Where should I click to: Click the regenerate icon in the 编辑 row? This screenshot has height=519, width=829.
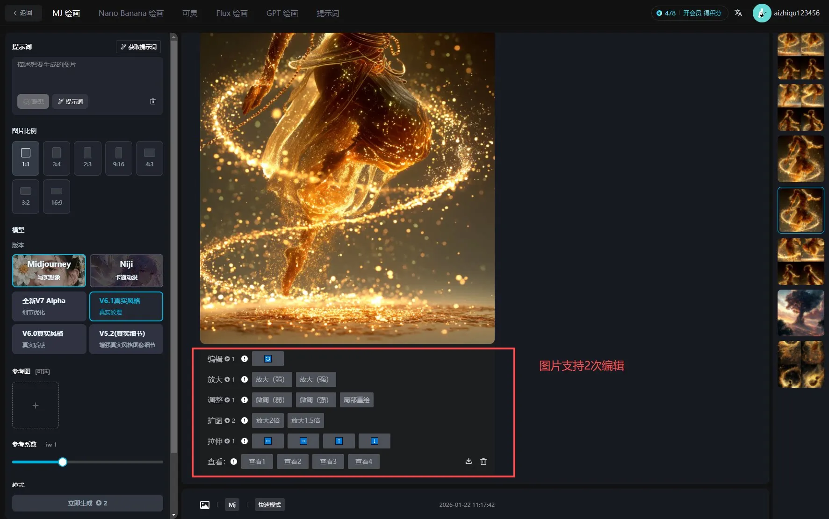(x=267, y=359)
